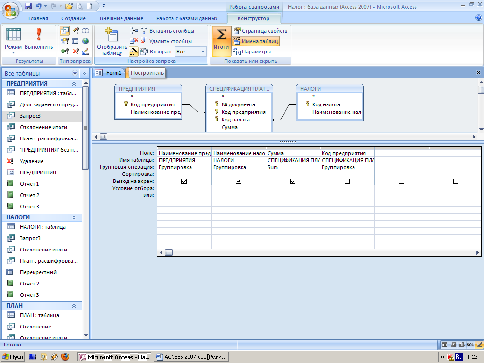Toggle the Итоги totals button
Screen dimensions: 484x363
pos(221,41)
